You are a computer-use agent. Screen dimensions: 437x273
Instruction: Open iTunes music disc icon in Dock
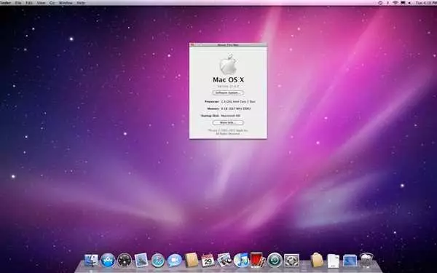(241, 260)
